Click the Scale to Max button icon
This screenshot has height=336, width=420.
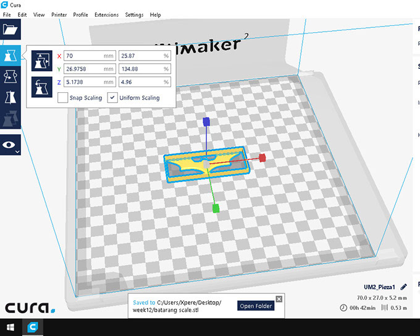coord(42,61)
